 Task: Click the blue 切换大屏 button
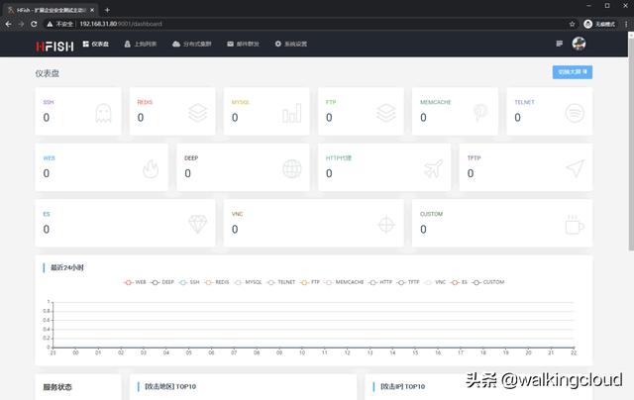coord(573,72)
